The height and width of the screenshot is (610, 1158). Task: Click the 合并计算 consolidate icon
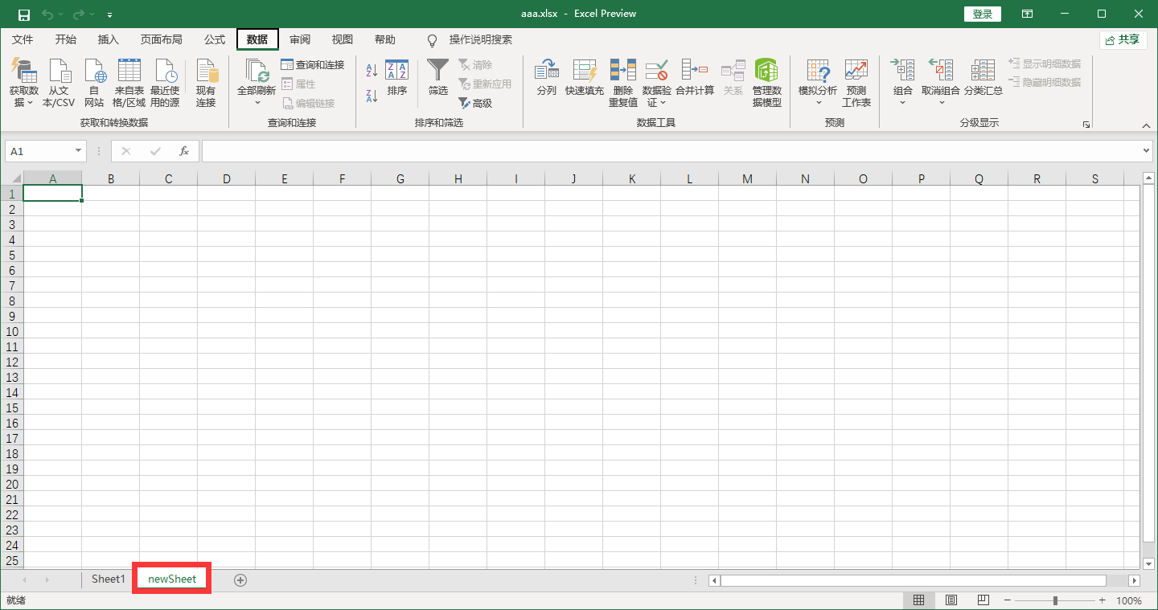click(694, 72)
